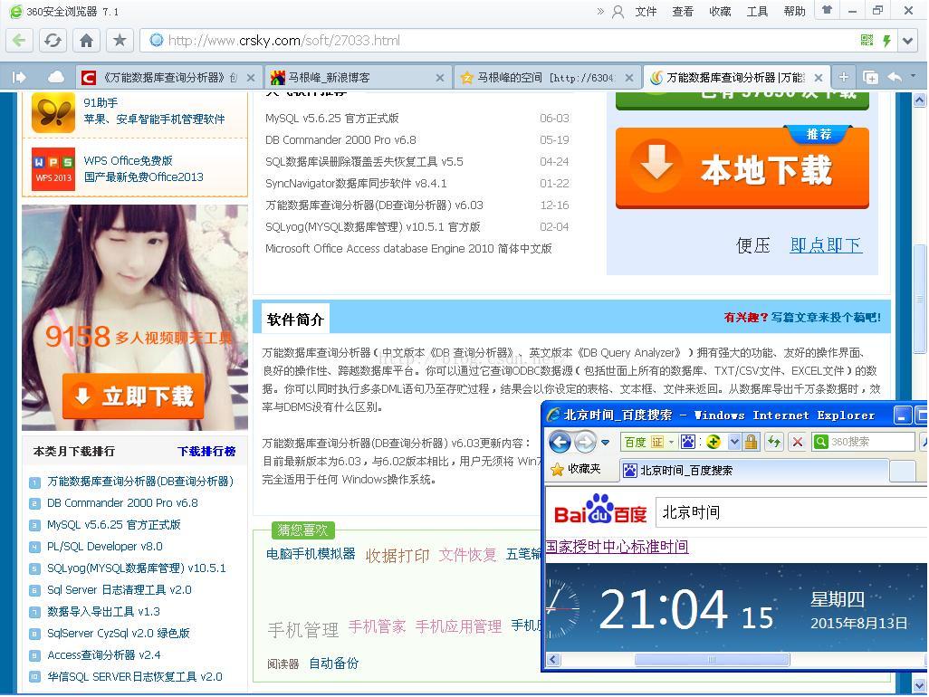Open the 收藏夹 favorites button in IE
Screen dimensions: 929x697
point(576,470)
